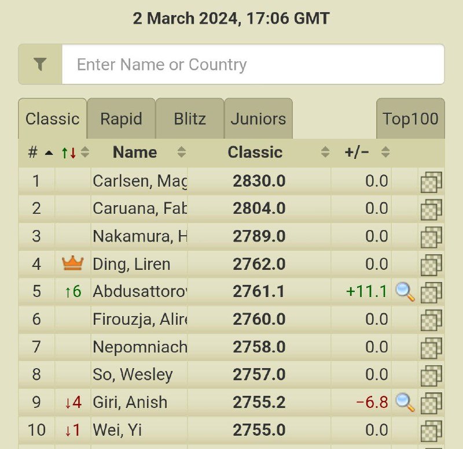
Task: Open Carlsen's chessboard games icon
Action: point(431,182)
